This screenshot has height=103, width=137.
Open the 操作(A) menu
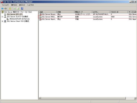(x=14, y=5)
